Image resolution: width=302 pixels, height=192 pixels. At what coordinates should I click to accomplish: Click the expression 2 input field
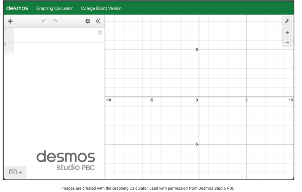(x=59, y=49)
